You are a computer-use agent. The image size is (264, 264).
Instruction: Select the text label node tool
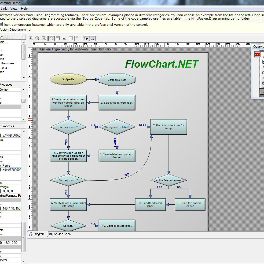point(64,38)
